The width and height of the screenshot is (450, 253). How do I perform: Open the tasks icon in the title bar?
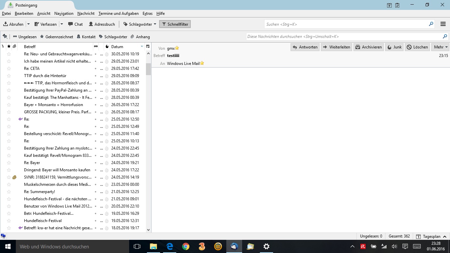[x=397, y=5]
